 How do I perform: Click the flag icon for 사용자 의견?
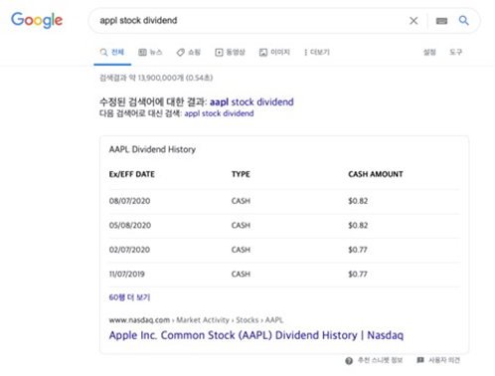tap(420, 360)
